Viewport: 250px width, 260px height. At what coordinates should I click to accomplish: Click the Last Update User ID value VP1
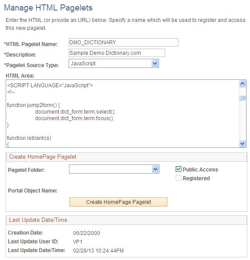click(x=77, y=242)
